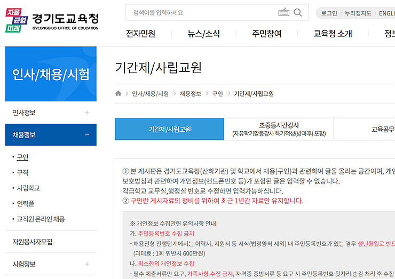
Task: Collapse 채용정보 with its minus icon
Action: [87, 135]
